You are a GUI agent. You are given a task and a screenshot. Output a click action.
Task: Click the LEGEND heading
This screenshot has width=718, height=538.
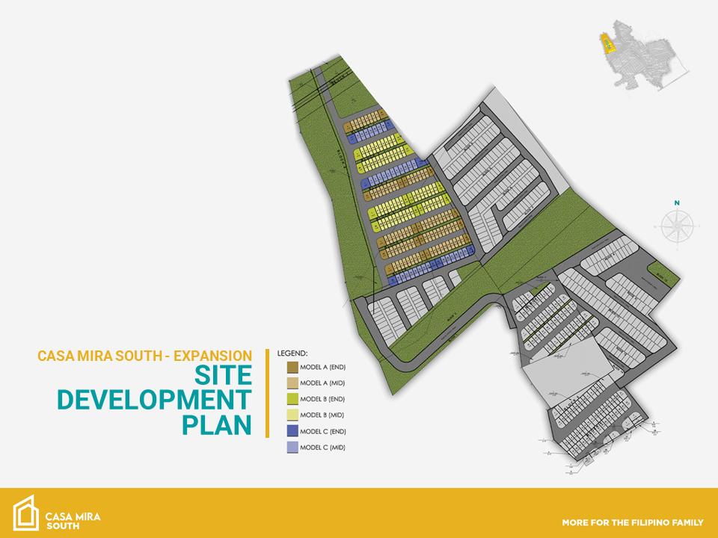coord(292,353)
